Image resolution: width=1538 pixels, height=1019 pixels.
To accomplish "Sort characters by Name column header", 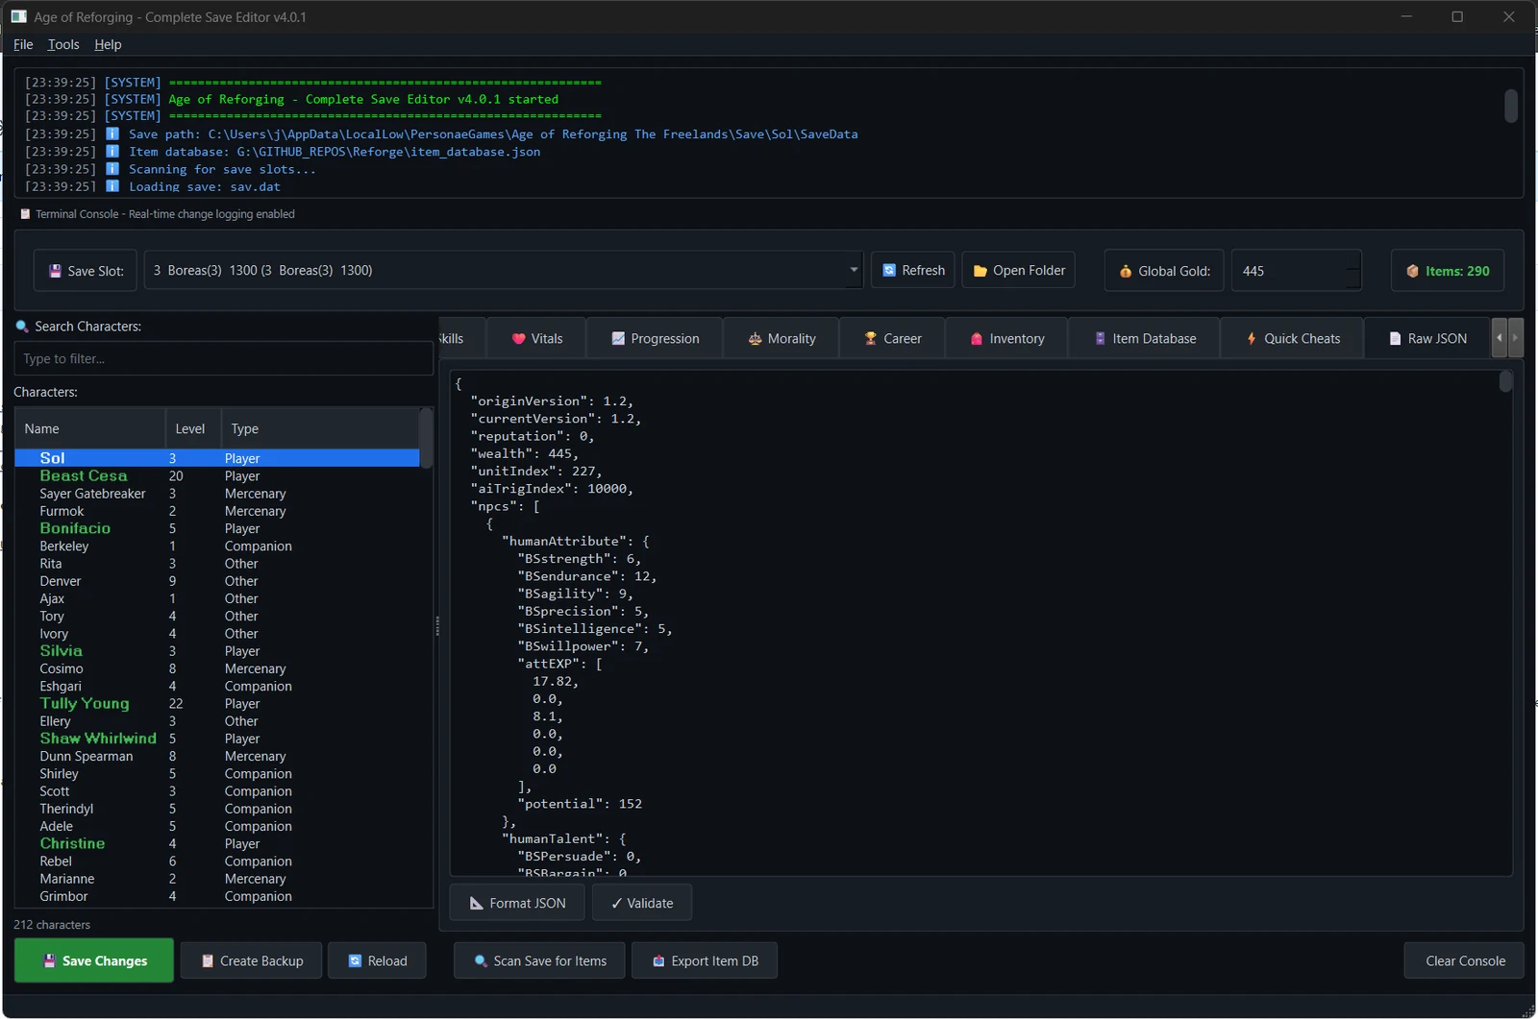I will click(x=89, y=428).
